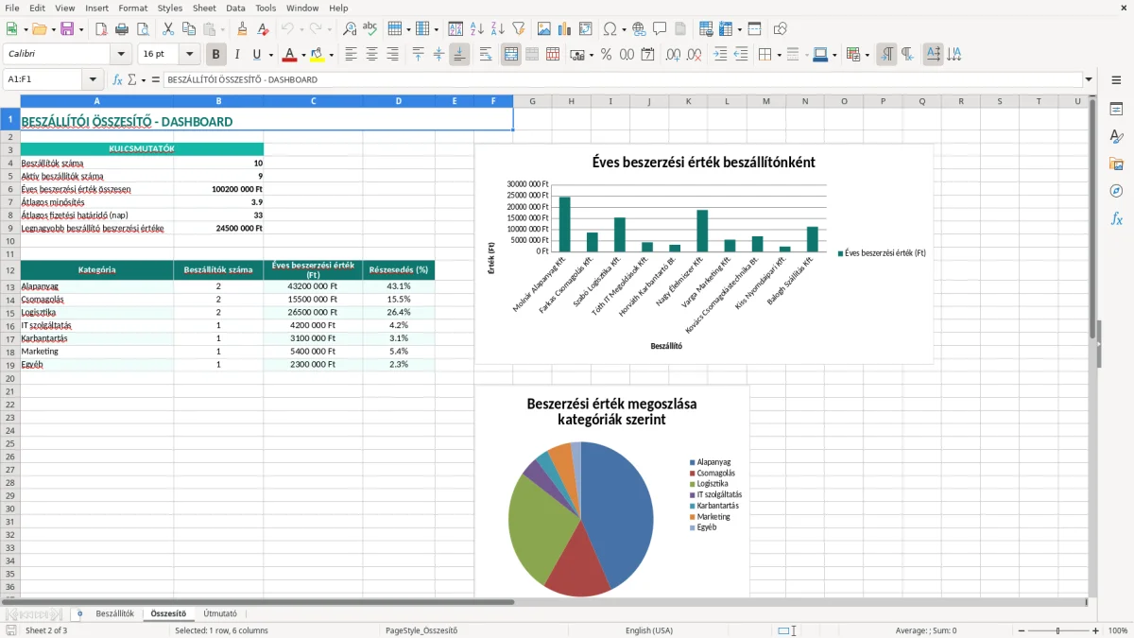The width and height of the screenshot is (1134, 638).
Task: Toggle Center Horizontally alignment
Action: tap(371, 55)
